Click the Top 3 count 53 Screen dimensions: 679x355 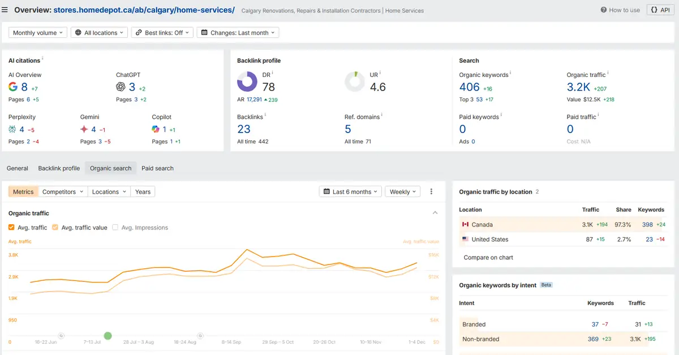[x=479, y=100]
